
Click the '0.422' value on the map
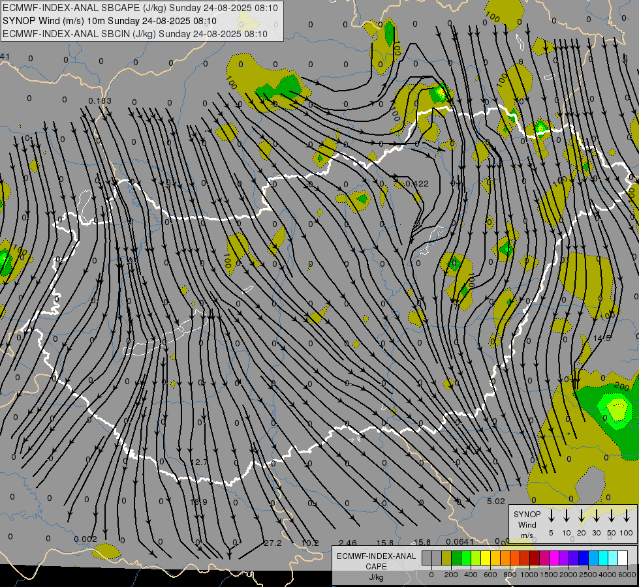[x=417, y=184]
